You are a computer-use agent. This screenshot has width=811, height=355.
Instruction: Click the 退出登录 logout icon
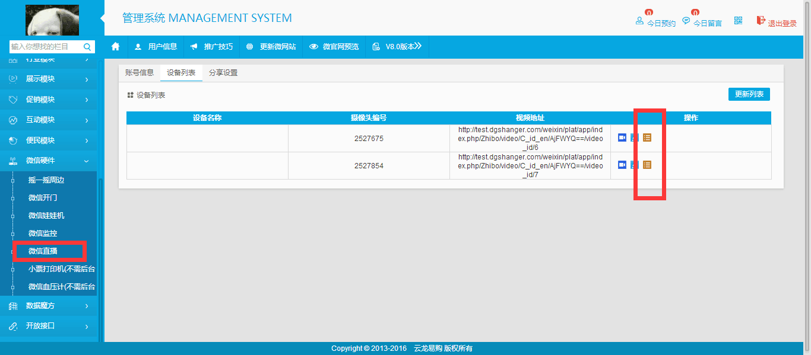[761, 21]
